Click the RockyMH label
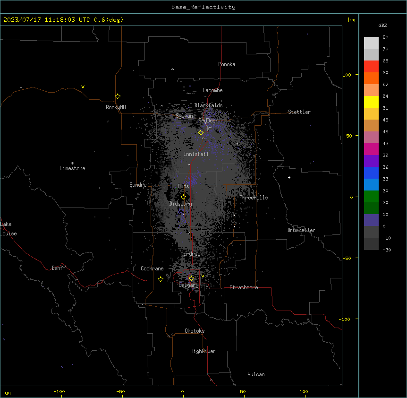The width and height of the screenshot is (407, 398). point(116,107)
